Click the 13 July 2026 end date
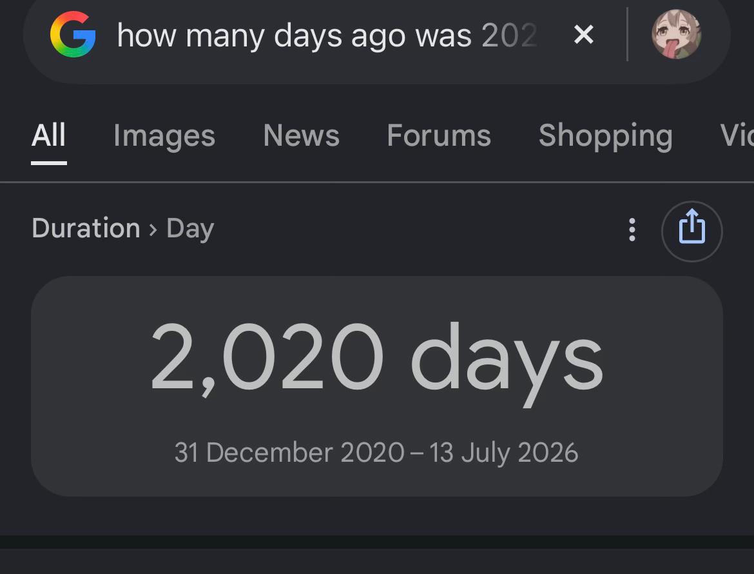This screenshot has height=574, width=754. pos(503,453)
